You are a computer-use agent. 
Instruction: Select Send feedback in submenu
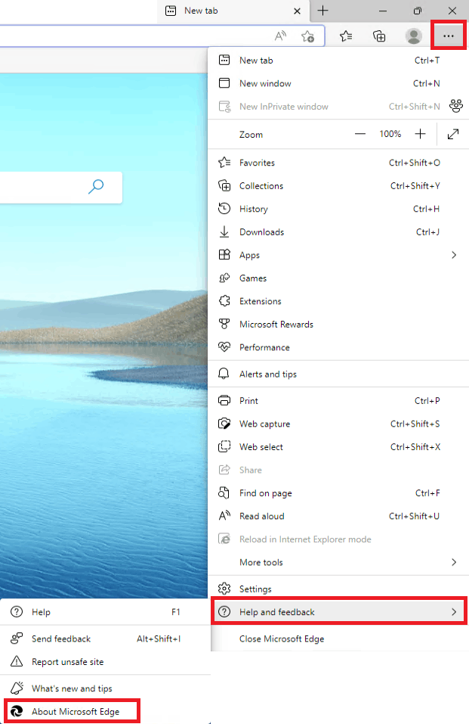(105, 639)
